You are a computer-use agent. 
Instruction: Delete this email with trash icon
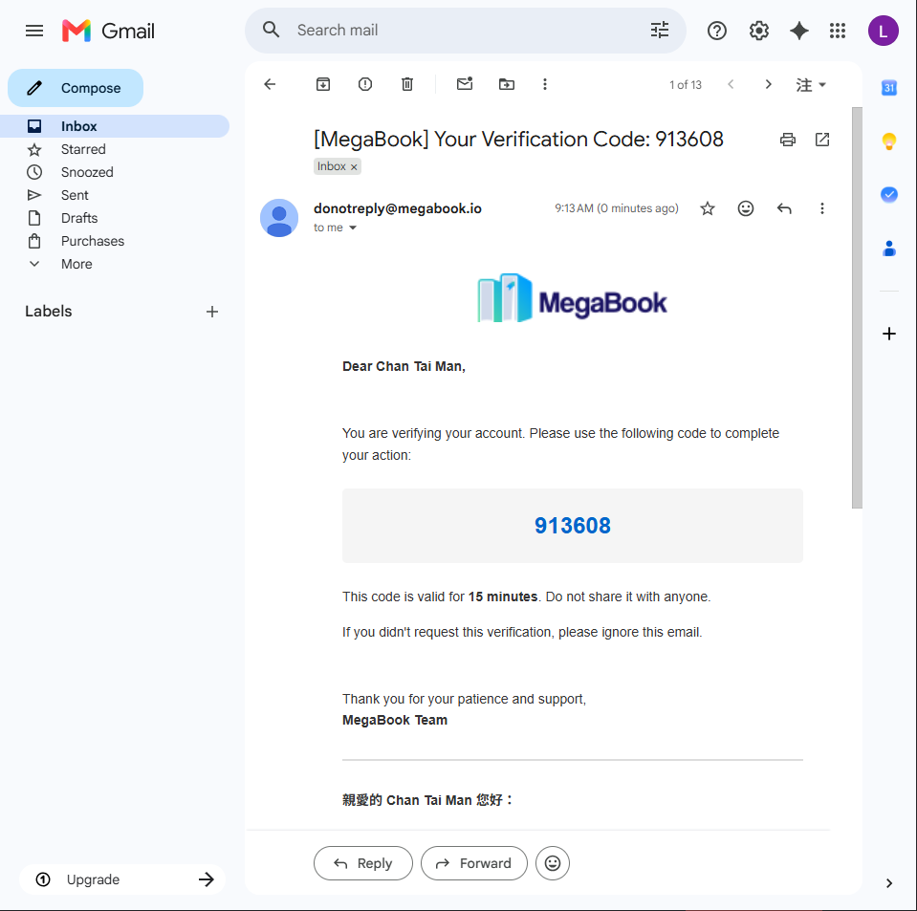tap(407, 84)
